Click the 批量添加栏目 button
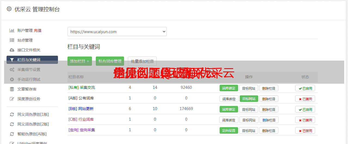The image size is (348, 144). tap(142, 61)
